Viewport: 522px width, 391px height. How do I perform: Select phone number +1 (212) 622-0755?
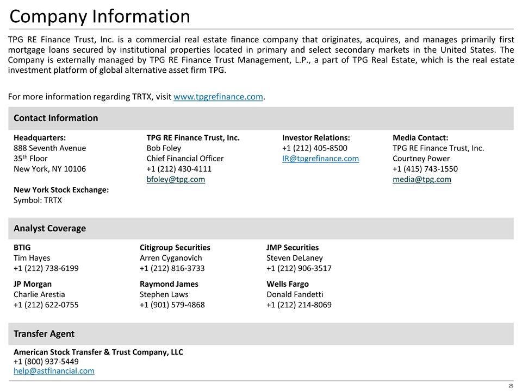(46, 305)
